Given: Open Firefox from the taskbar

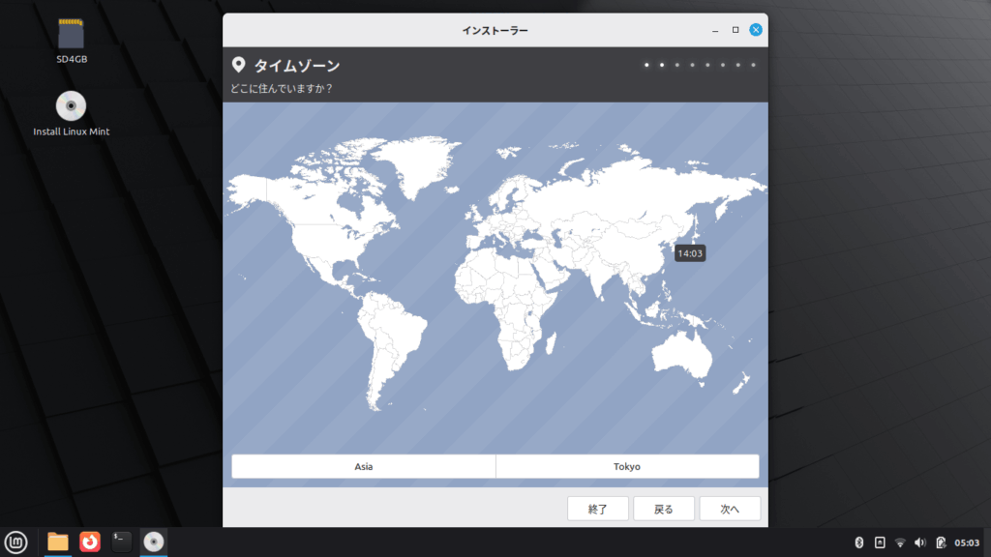Looking at the screenshot, I should (90, 542).
